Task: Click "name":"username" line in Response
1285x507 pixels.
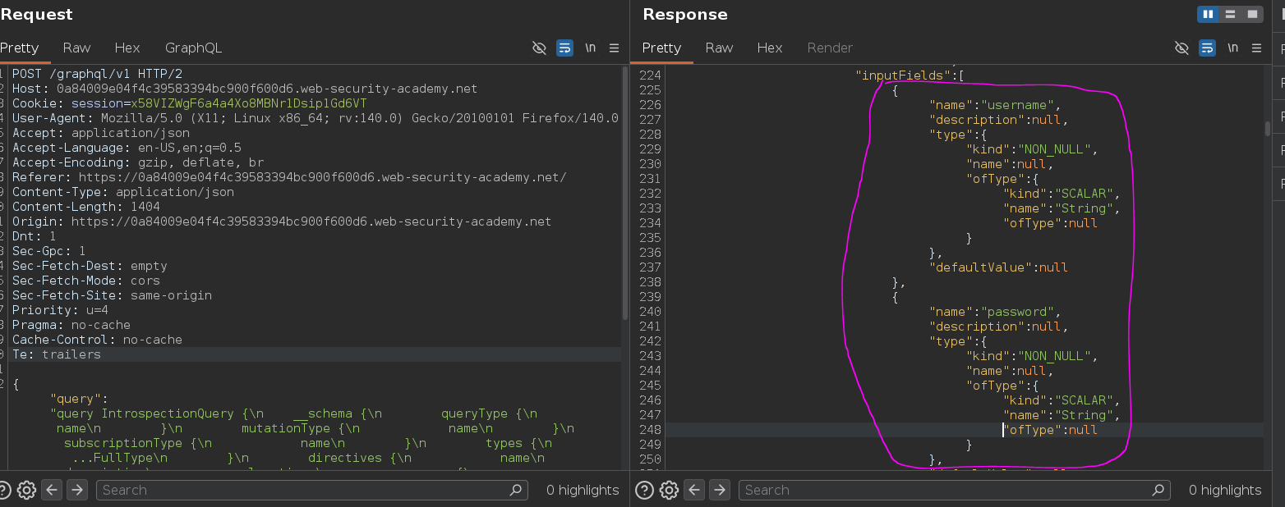Action: pyautogui.click(x=995, y=105)
